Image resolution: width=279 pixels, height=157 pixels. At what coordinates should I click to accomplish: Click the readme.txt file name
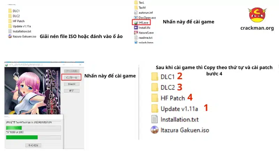[x=145, y=38]
